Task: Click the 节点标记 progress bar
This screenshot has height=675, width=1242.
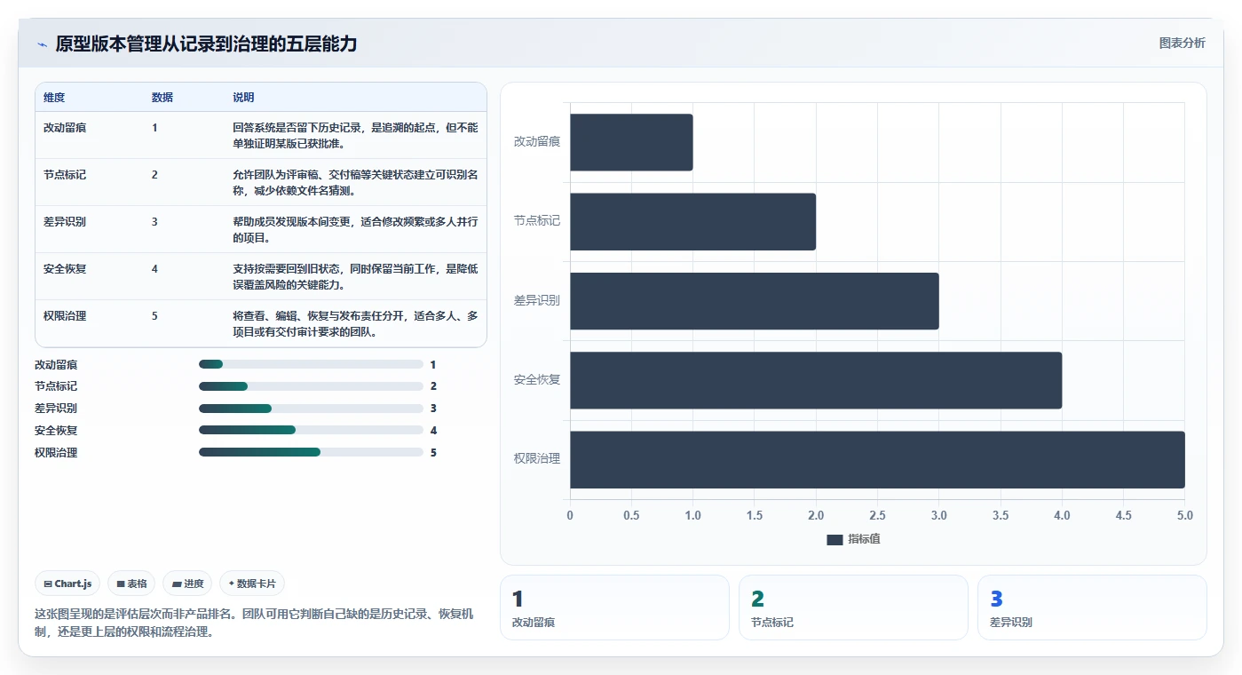Action: (x=311, y=386)
